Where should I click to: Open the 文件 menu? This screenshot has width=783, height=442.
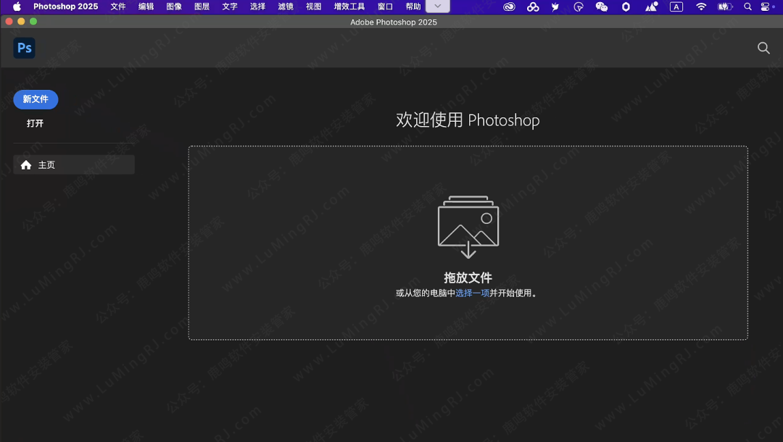tap(118, 7)
